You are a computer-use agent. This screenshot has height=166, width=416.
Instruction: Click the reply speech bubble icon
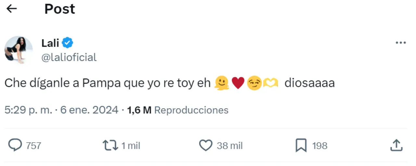click(x=15, y=146)
